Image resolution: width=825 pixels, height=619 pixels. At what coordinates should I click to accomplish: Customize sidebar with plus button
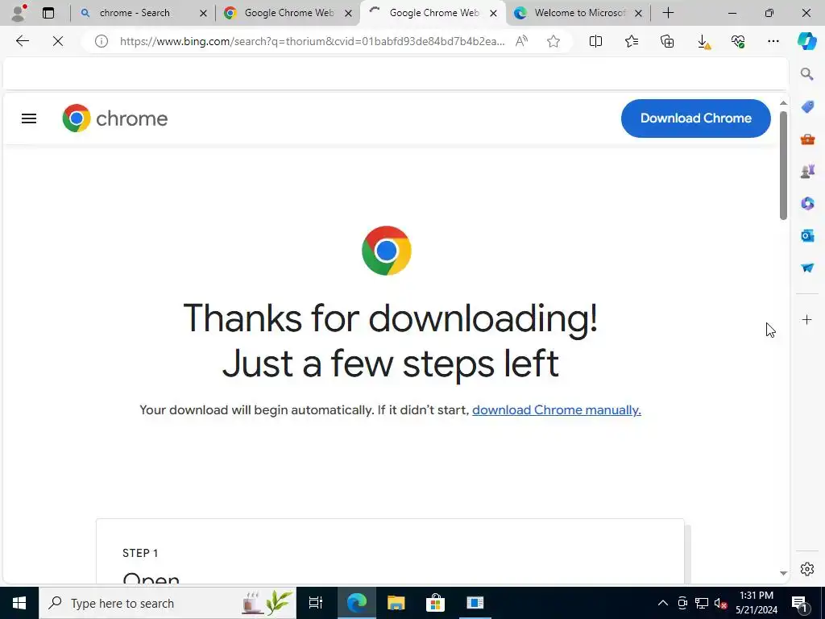806,319
